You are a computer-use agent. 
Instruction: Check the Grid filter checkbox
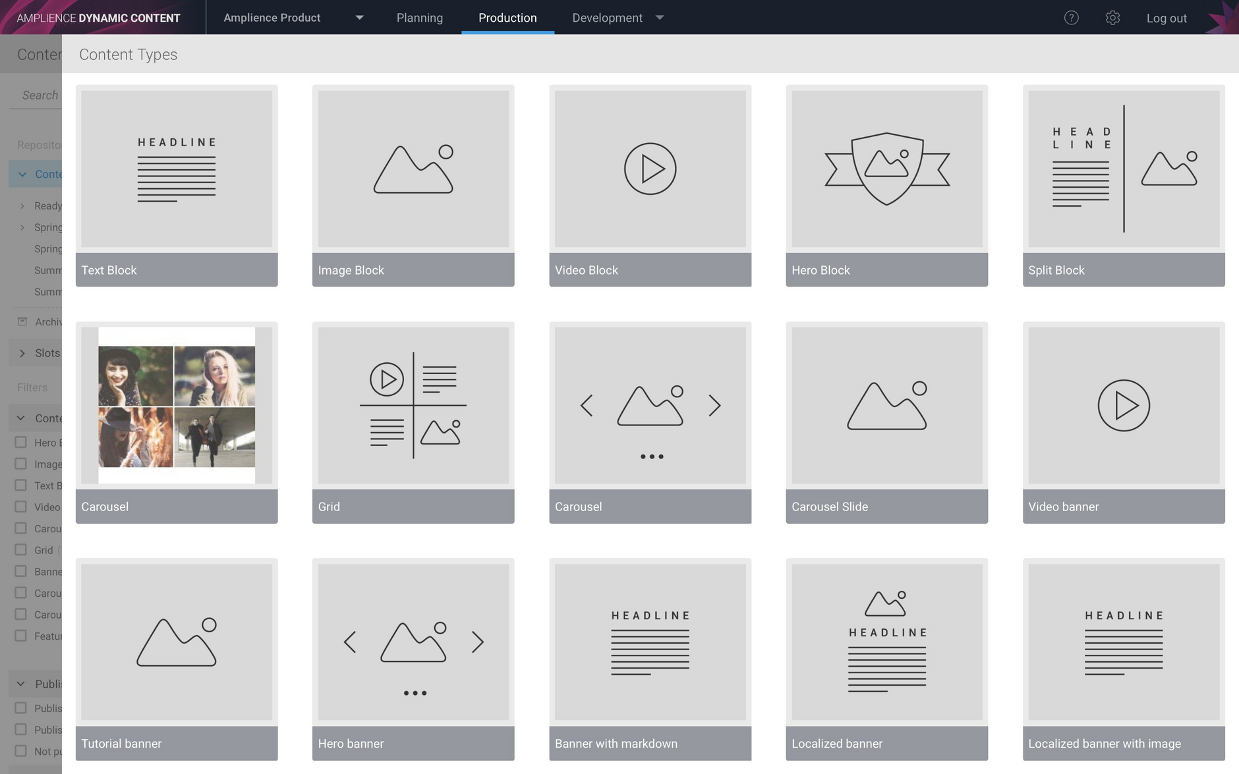20,549
